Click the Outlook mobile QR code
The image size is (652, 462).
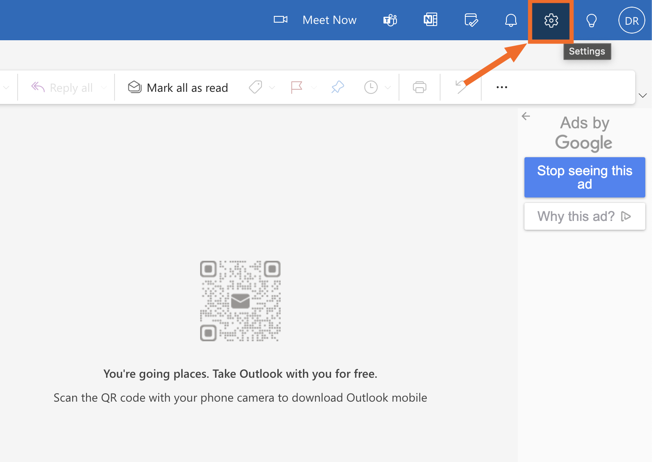(240, 301)
